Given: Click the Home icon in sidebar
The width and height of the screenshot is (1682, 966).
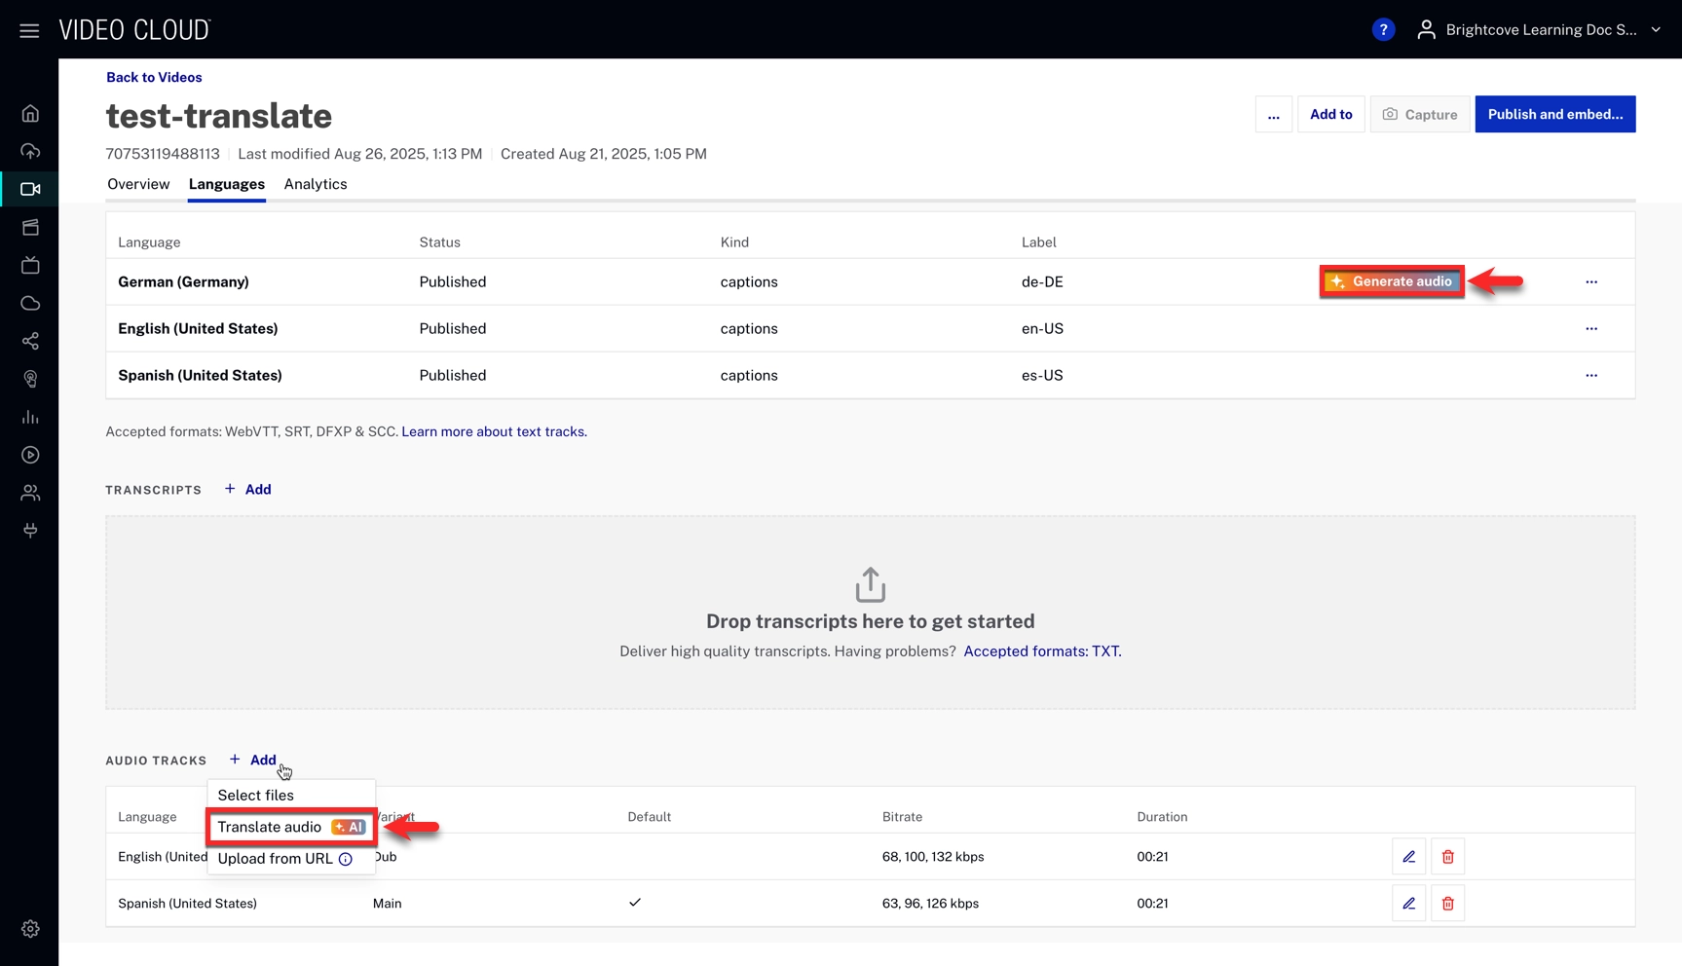Looking at the screenshot, I should pos(30,114).
